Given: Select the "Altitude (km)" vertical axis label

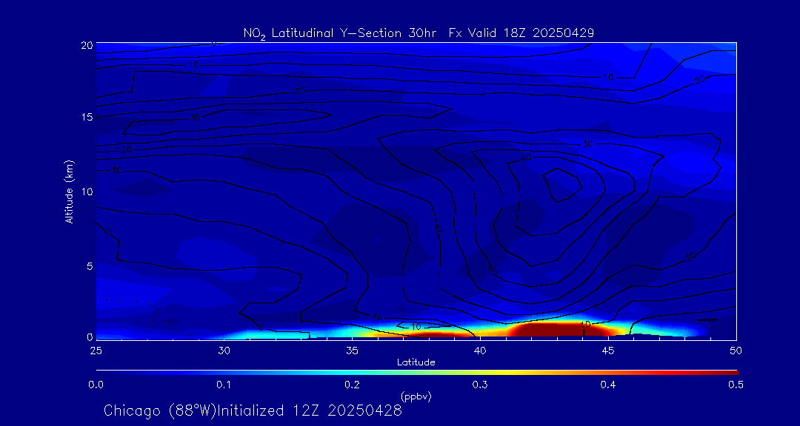Looking at the screenshot, I should pos(70,192).
